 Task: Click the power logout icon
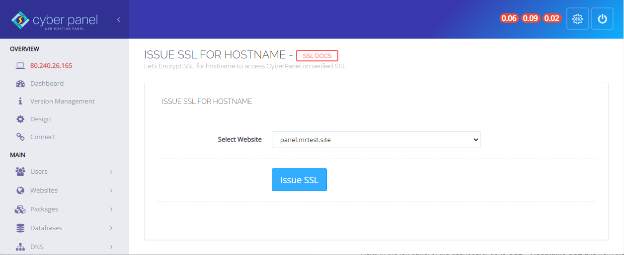point(602,19)
